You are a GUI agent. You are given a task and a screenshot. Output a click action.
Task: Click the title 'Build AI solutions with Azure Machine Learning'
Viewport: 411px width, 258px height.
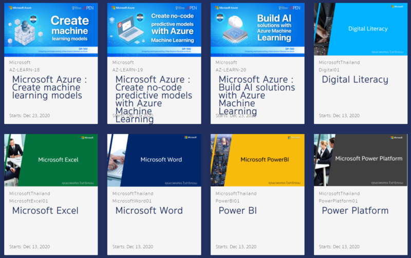click(x=257, y=95)
